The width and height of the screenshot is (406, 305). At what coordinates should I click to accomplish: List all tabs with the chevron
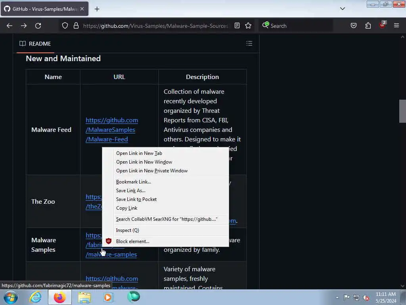coord(342,9)
